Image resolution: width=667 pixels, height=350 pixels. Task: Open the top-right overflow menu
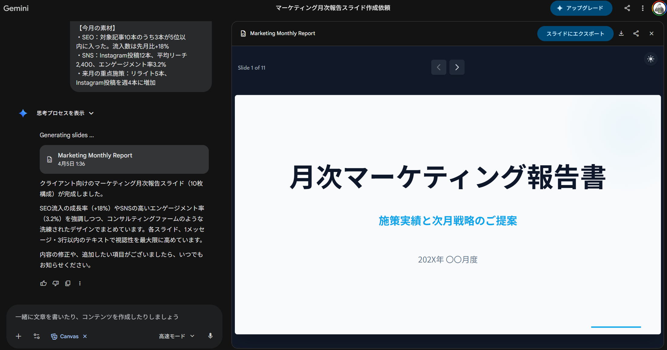click(642, 8)
